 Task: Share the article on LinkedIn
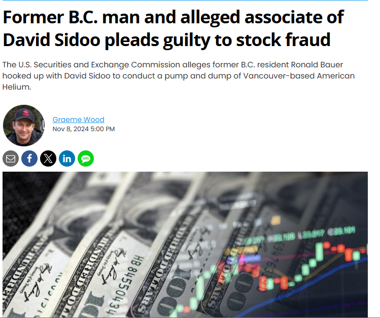point(67,158)
